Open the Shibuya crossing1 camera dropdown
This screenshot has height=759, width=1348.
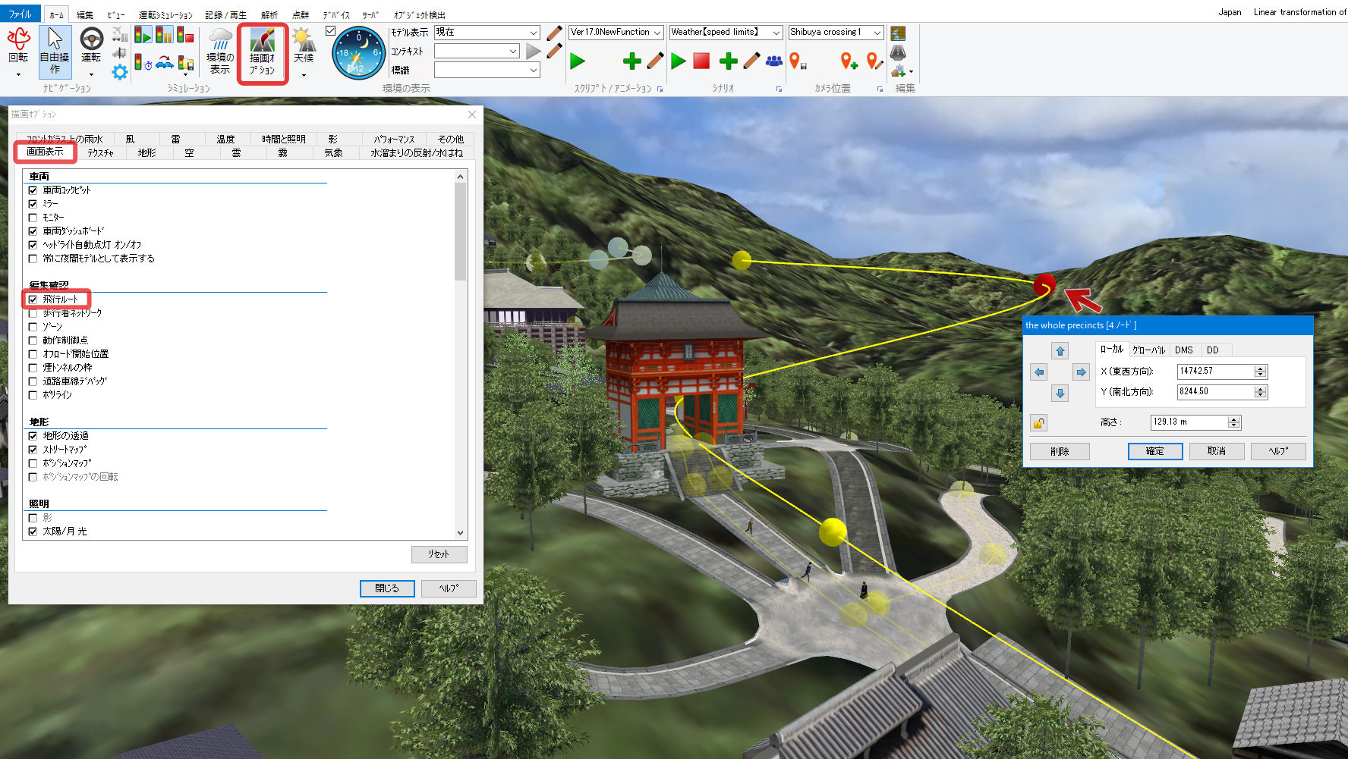point(836,33)
